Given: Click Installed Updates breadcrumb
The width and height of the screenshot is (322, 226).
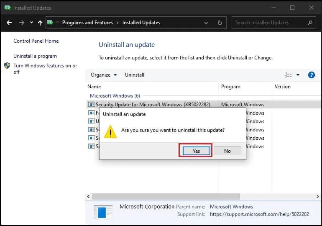Looking at the screenshot, I should click(141, 23).
